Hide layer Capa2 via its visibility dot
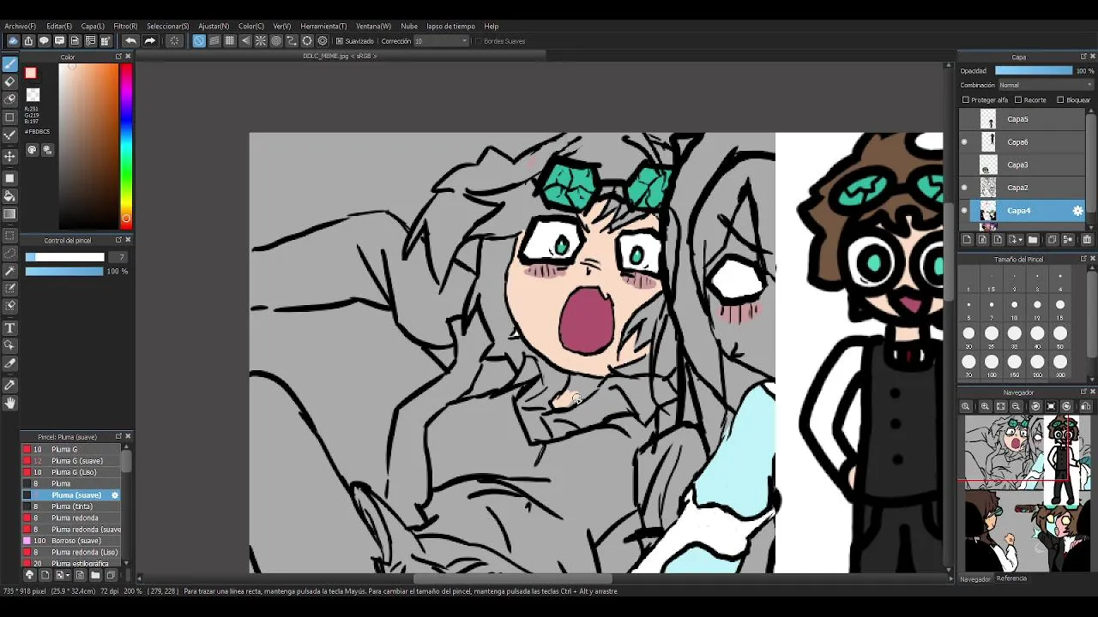The width and height of the screenshot is (1098, 617). click(964, 188)
